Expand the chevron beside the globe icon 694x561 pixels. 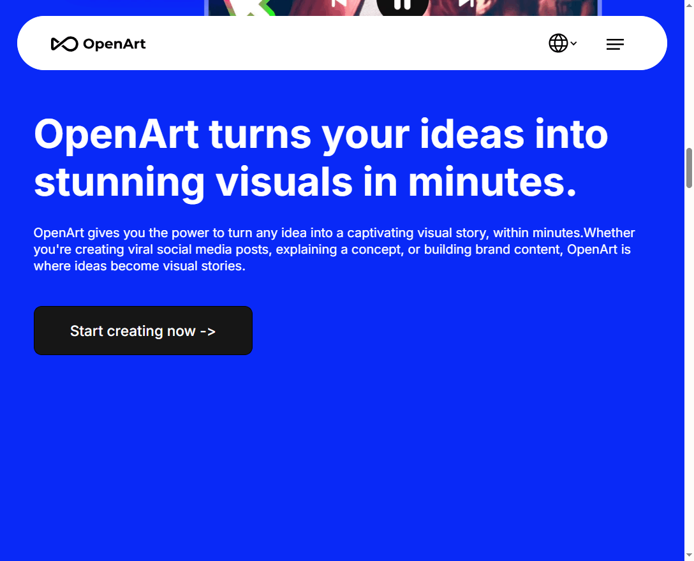573,43
